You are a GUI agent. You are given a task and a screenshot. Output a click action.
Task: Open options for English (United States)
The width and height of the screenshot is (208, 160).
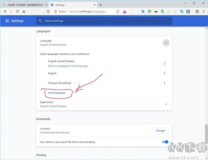point(164,63)
